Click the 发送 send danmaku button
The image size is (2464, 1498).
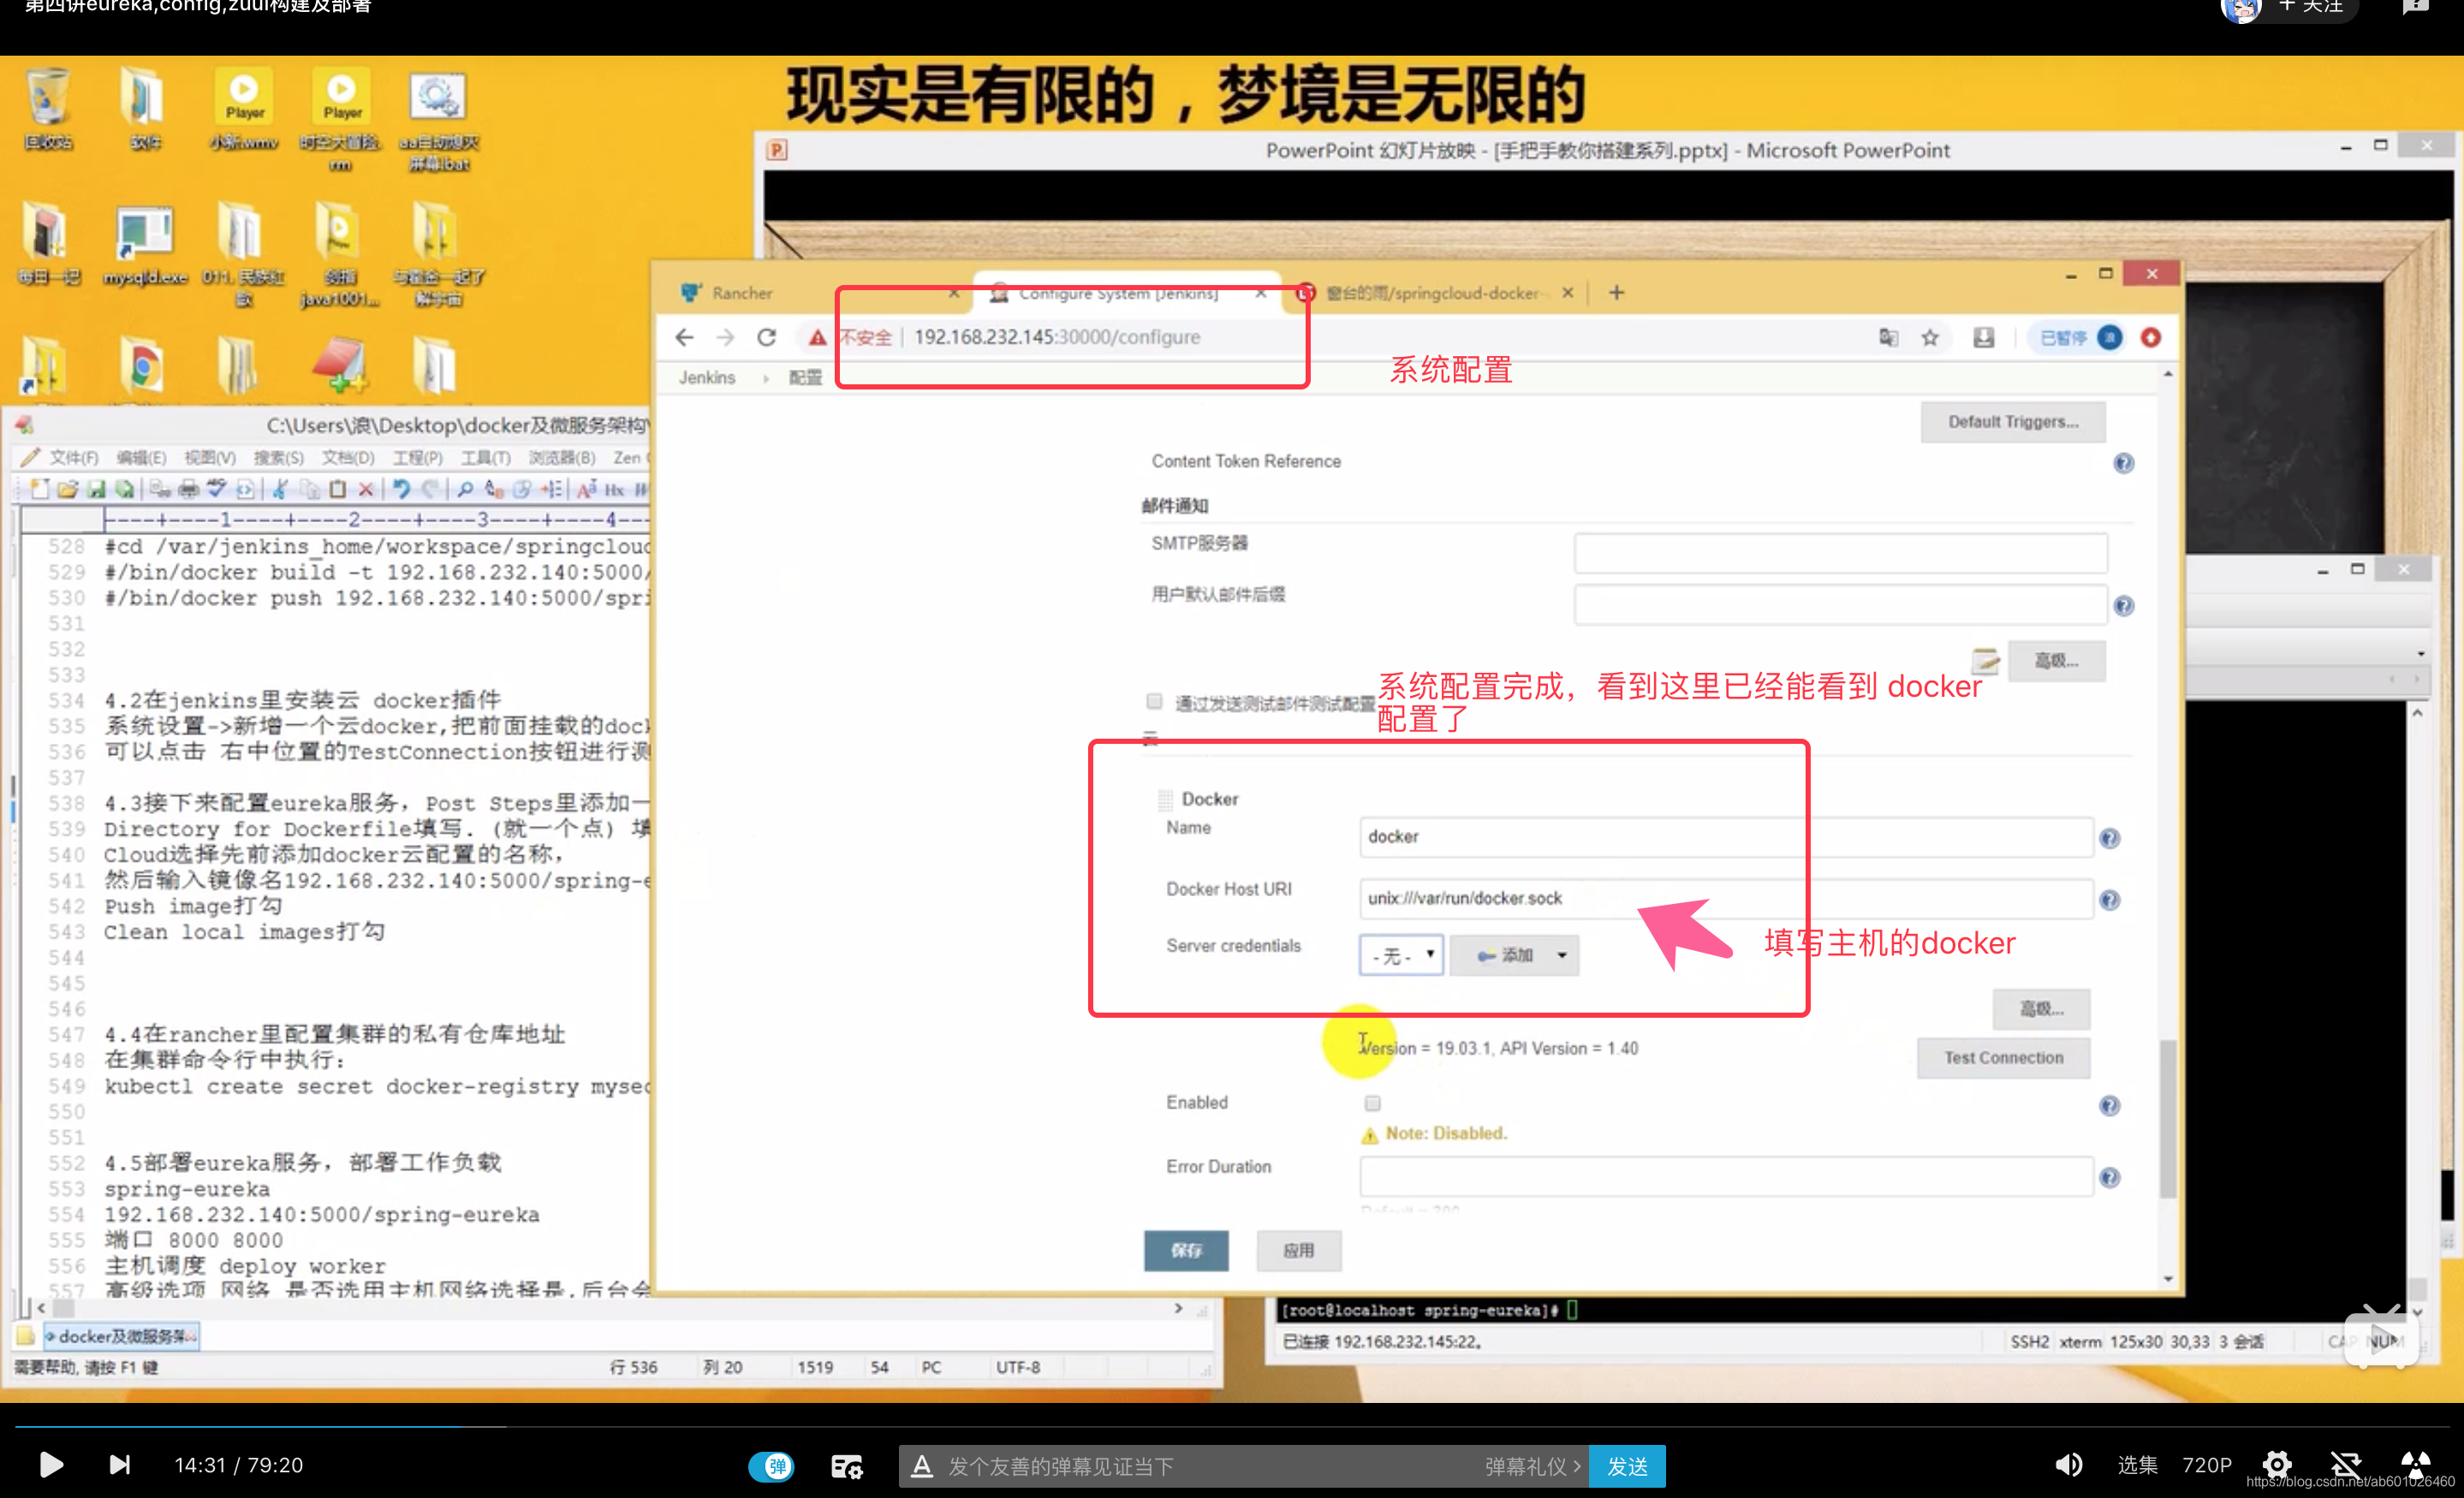click(x=1627, y=1466)
